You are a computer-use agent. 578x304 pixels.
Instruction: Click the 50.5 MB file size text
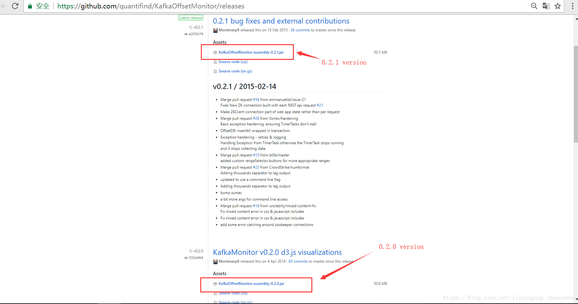(380, 52)
